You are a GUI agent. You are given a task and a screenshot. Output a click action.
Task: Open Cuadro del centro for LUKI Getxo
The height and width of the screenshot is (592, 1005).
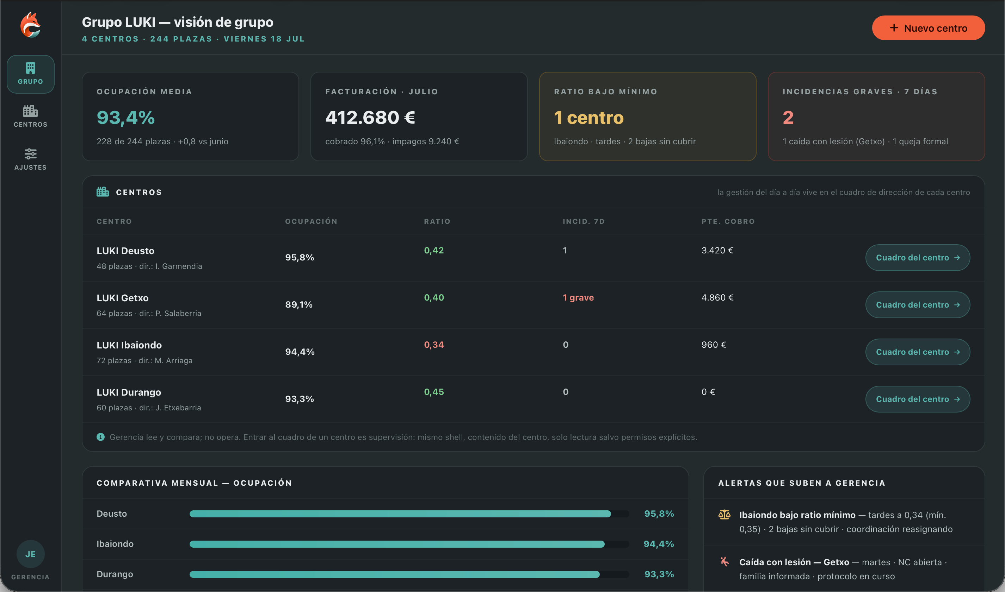[x=918, y=305]
